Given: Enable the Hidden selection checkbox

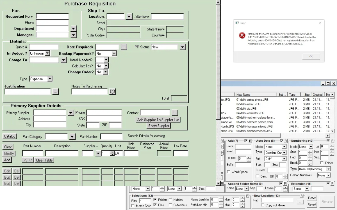Looking at the screenshot, I should point(170,200).
